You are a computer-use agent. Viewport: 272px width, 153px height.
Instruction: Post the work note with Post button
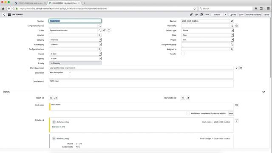[231, 113]
